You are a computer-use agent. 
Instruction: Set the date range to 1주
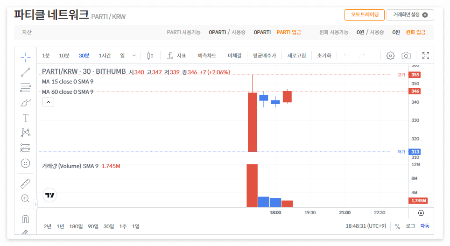123,226
